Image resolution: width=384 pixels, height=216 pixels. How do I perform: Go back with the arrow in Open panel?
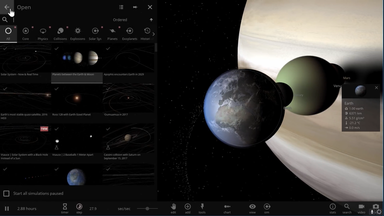(7, 7)
